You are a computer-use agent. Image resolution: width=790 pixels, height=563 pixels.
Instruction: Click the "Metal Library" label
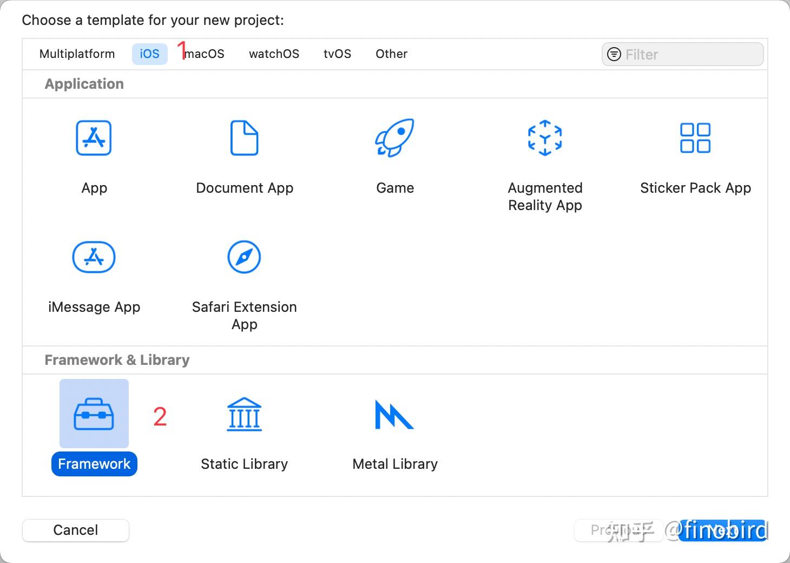click(x=394, y=464)
